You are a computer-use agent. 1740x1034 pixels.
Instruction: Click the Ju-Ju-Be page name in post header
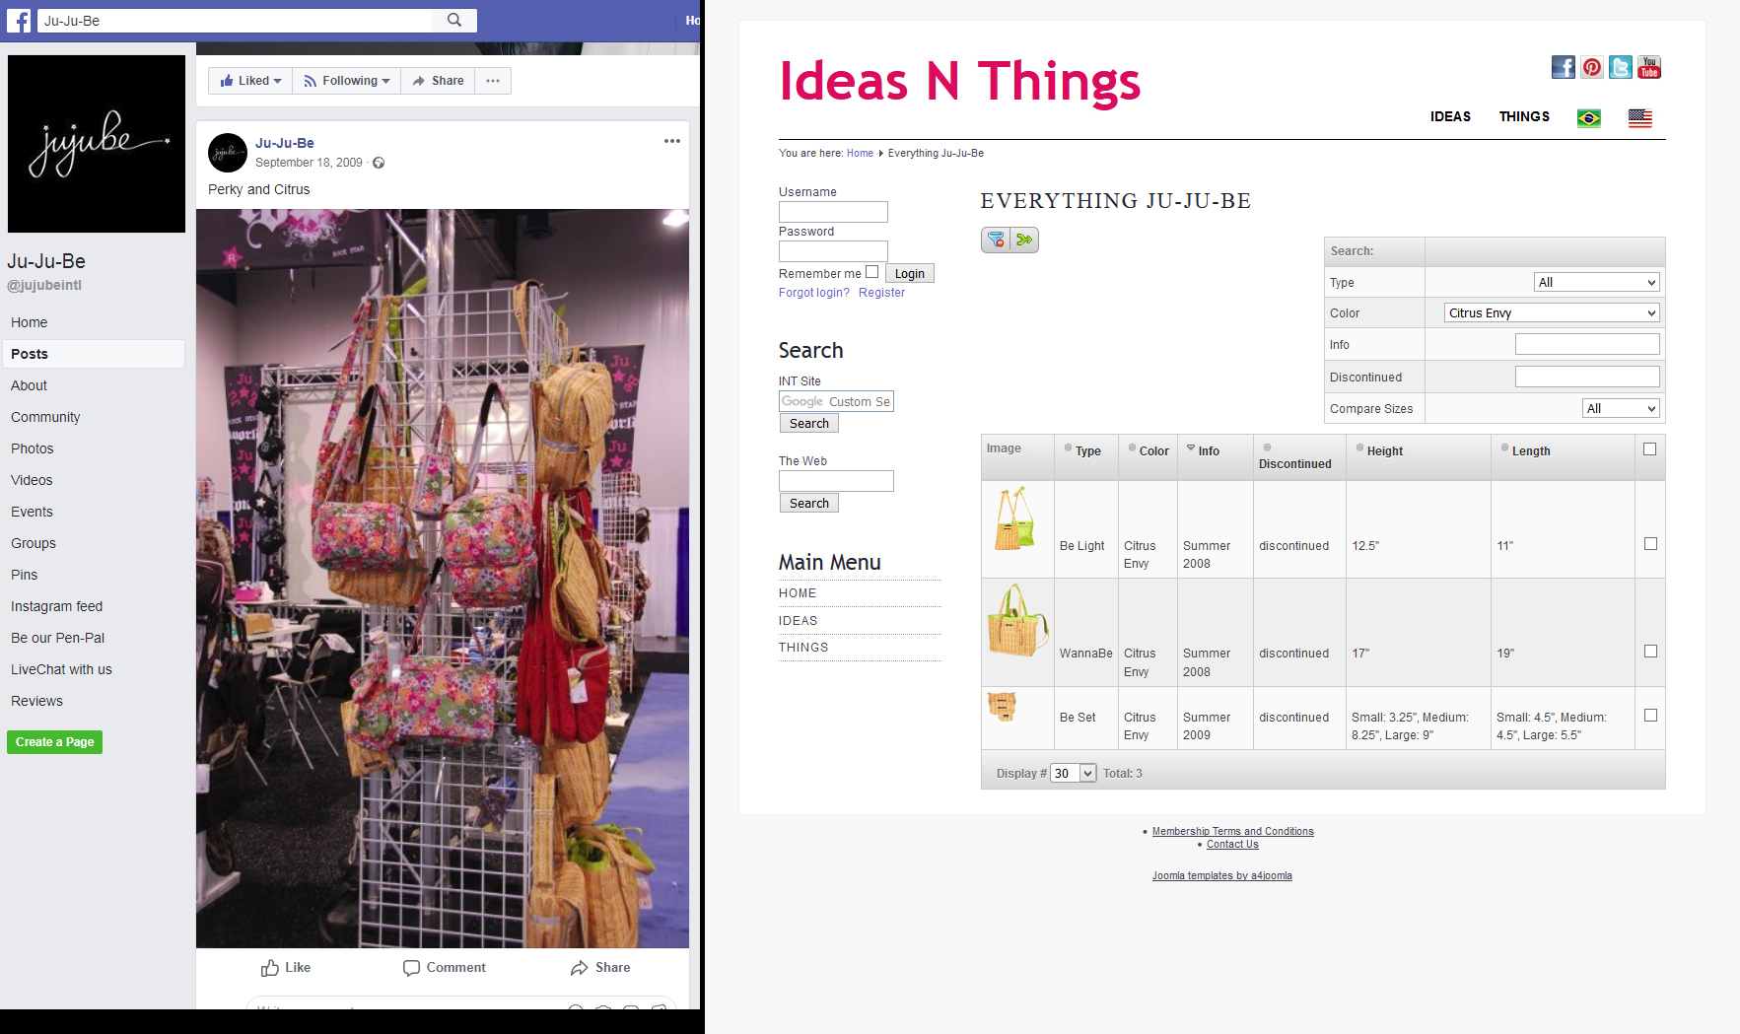(x=285, y=143)
